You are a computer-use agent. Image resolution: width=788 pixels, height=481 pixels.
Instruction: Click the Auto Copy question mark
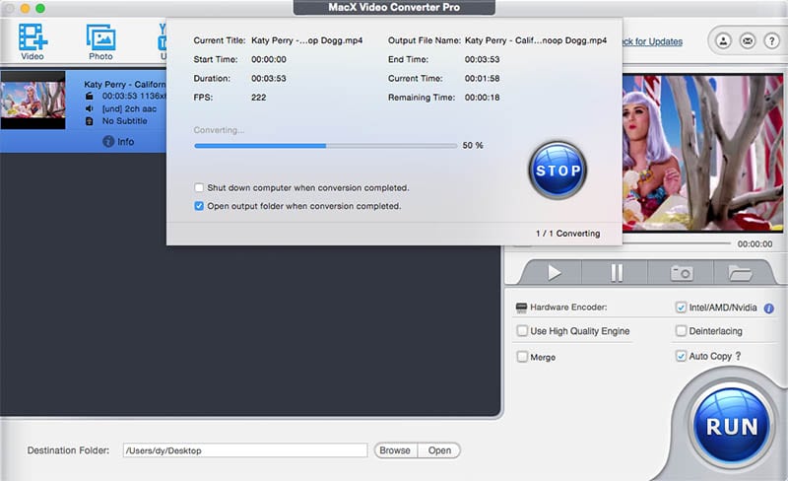click(738, 356)
